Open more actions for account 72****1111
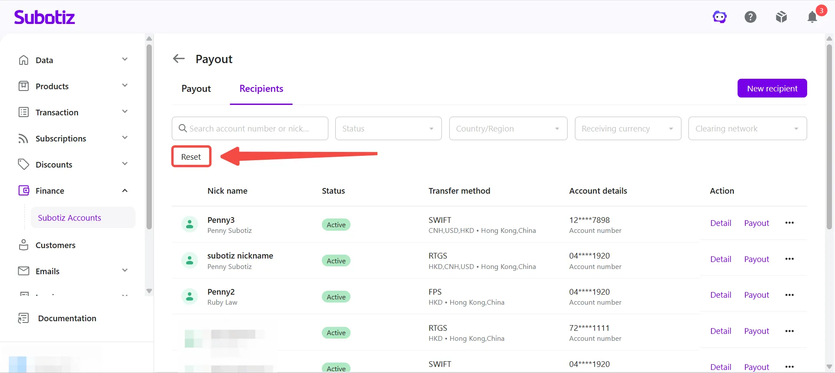 tap(789, 331)
